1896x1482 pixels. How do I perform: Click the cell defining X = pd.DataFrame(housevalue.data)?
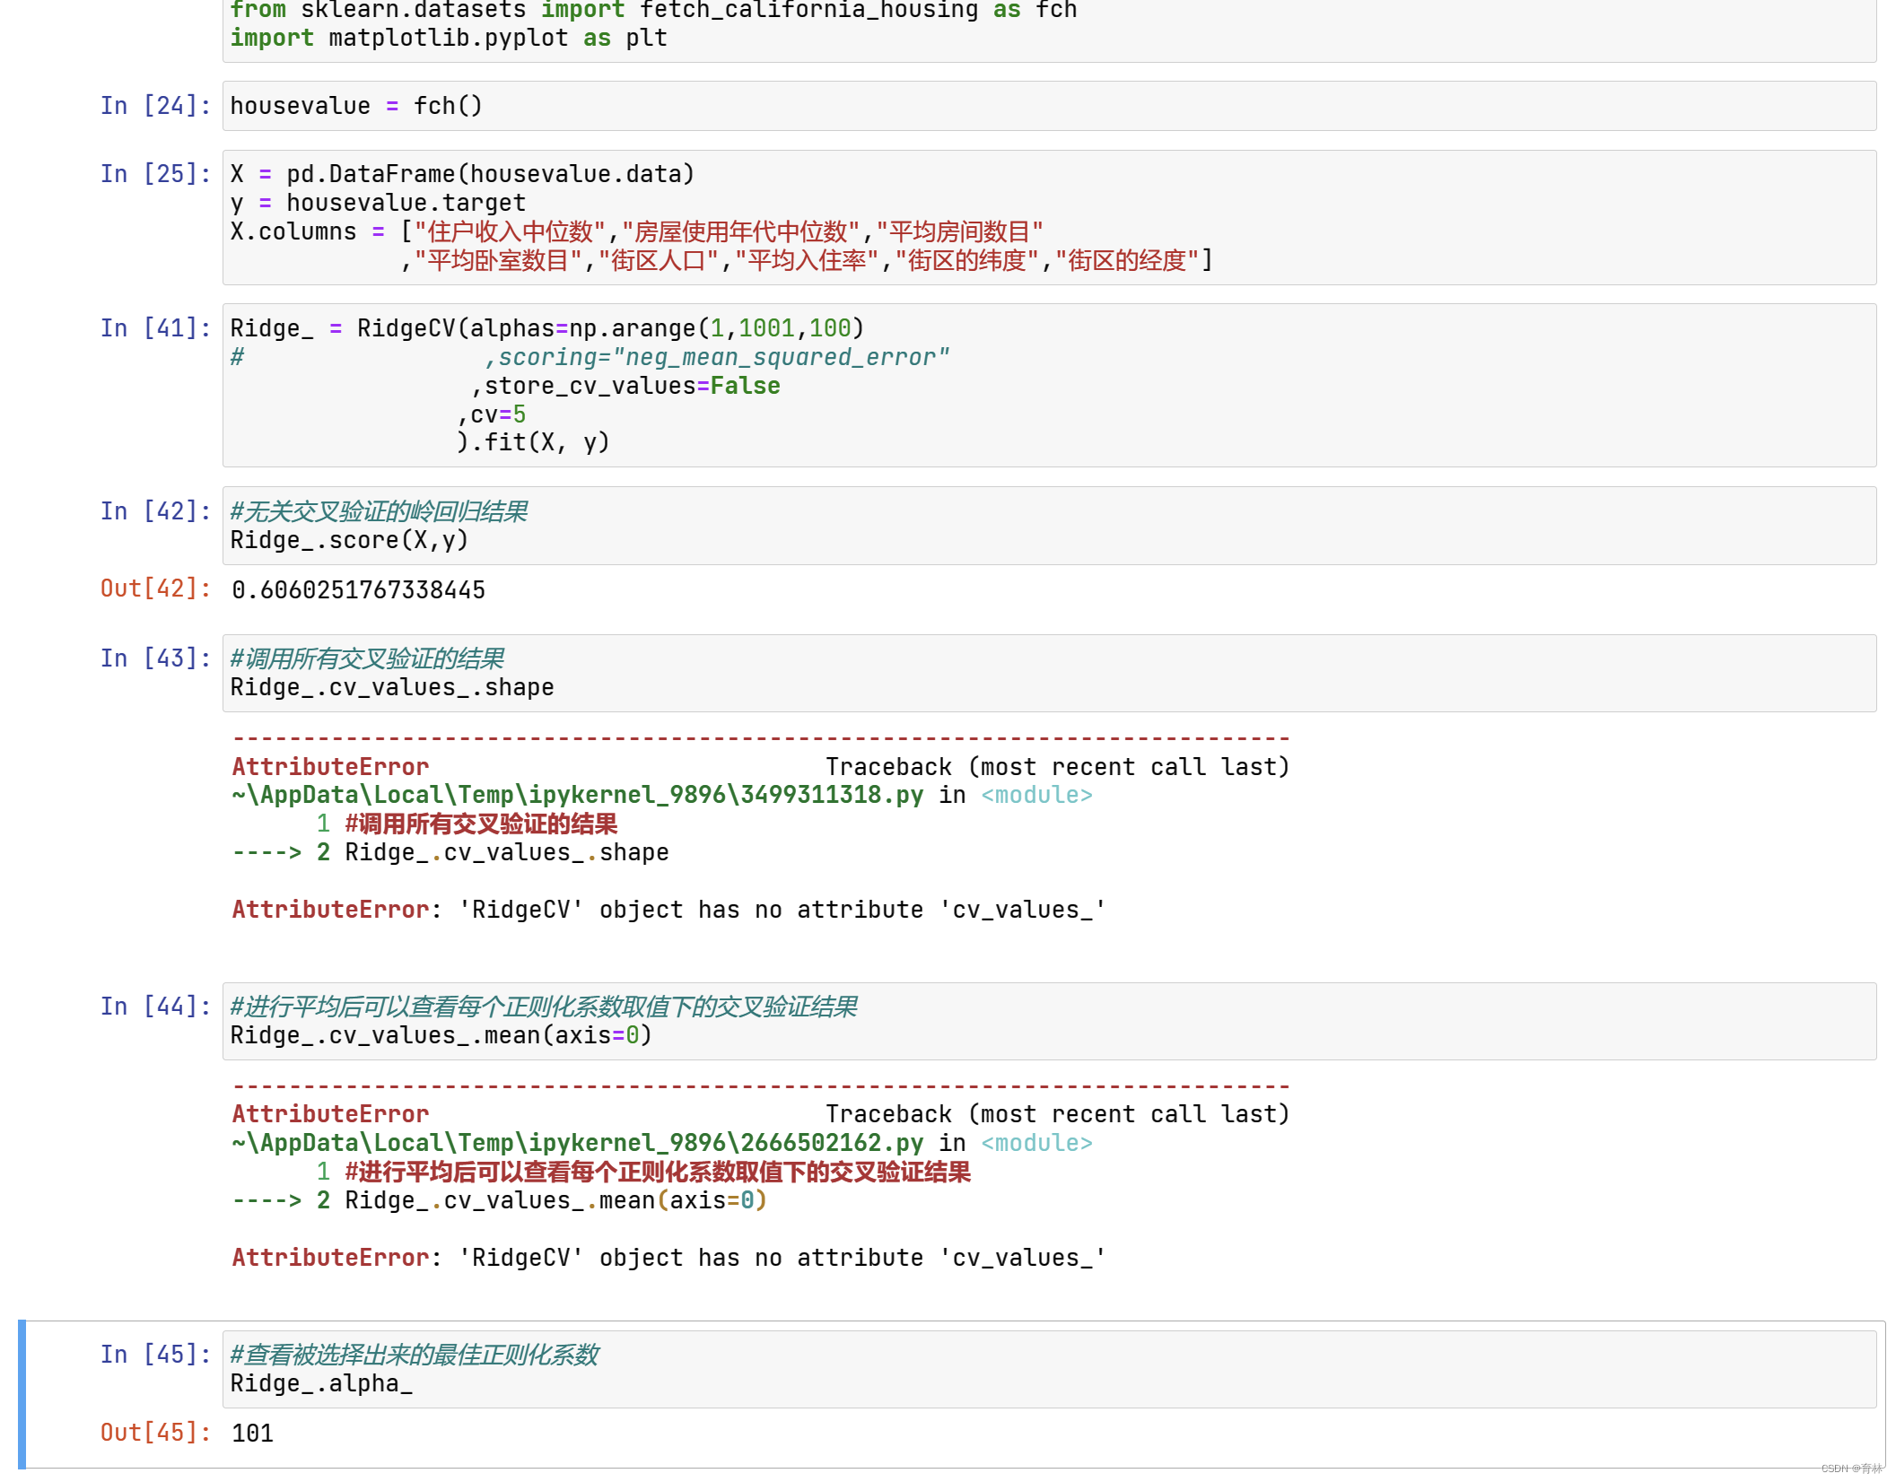(1048, 217)
